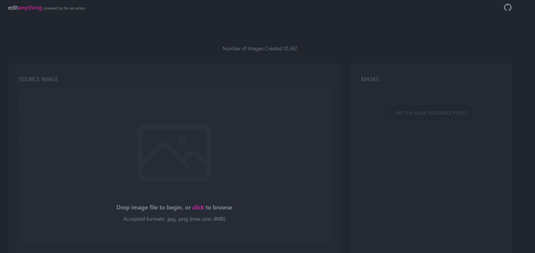Click the 'Number of Images Created 10,387' text

[x=260, y=49]
